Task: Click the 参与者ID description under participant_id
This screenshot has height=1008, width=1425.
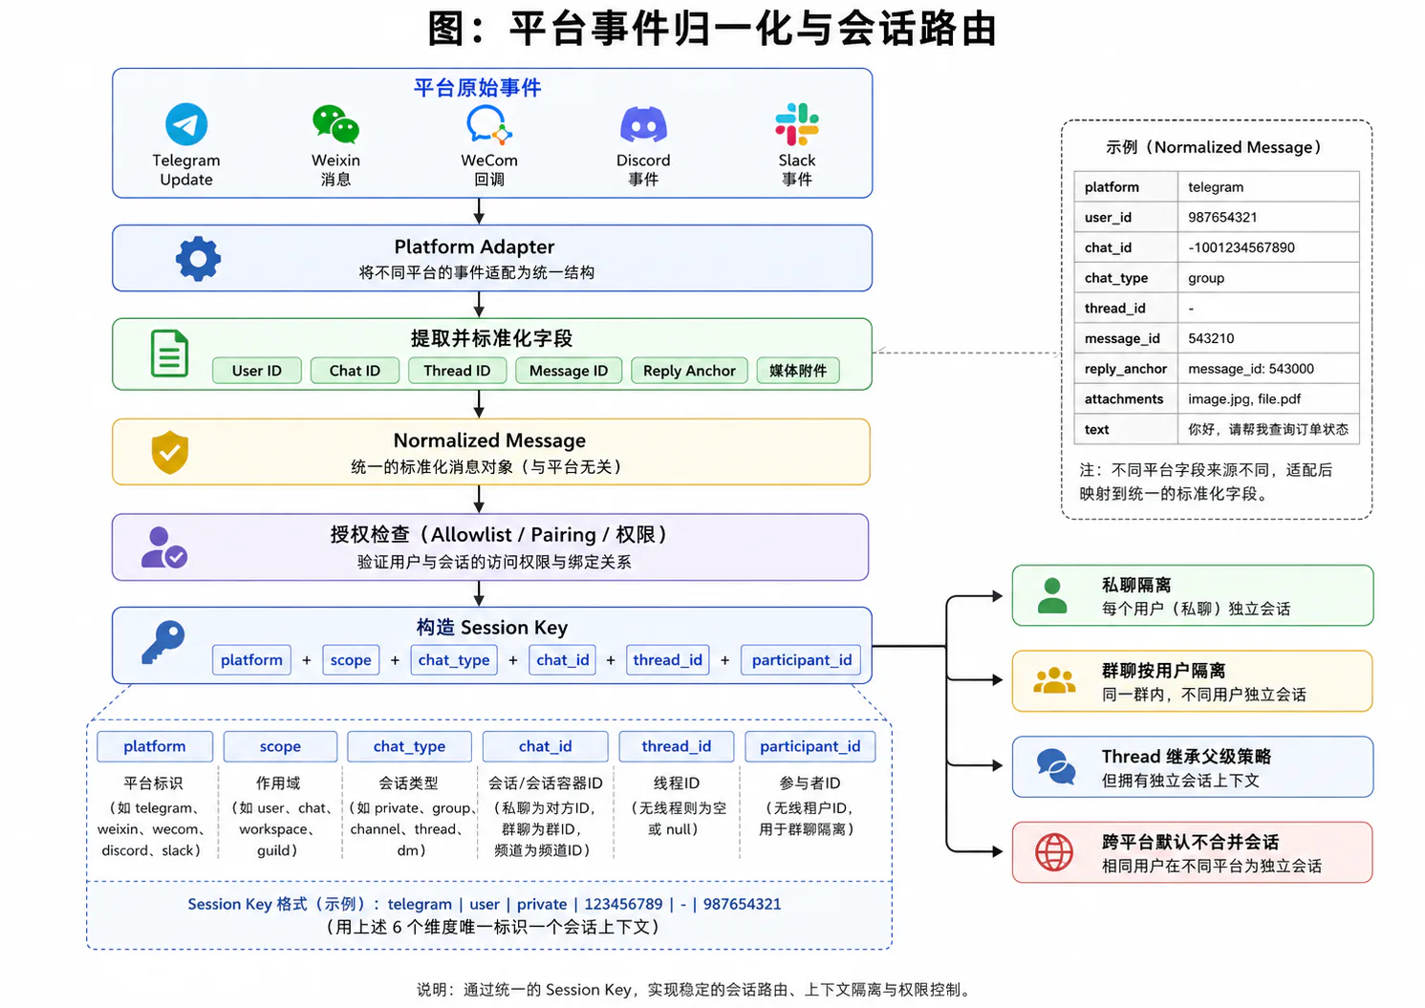Action: pyautogui.click(x=810, y=783)
